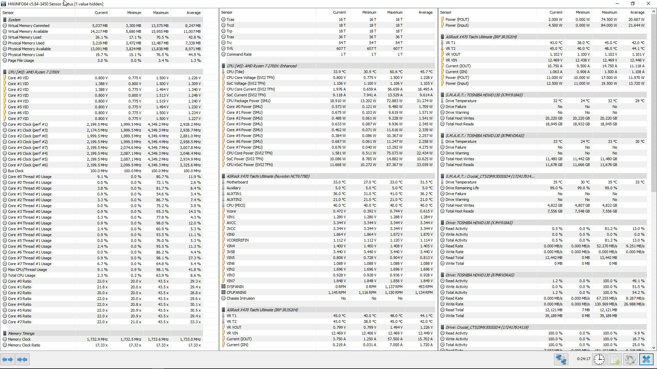Select the Max CPU/Thread Usage row
This screenshot has height=369, width=657.
tap(102, 270)
